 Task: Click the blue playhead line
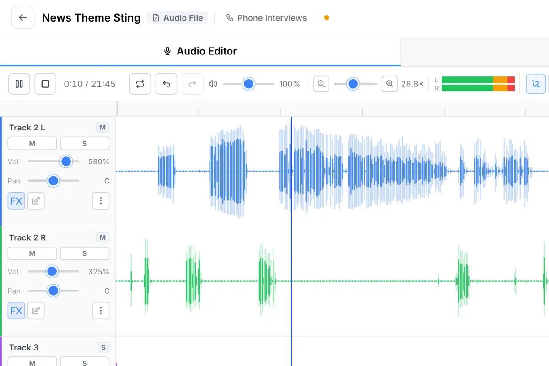click(291, 241)
